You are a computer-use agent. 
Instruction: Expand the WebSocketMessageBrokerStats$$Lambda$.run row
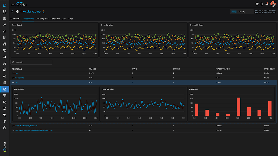[x=13, y=130]
